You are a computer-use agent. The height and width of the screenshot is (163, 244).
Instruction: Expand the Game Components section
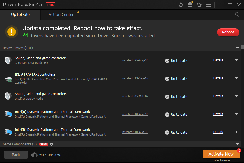237,144
